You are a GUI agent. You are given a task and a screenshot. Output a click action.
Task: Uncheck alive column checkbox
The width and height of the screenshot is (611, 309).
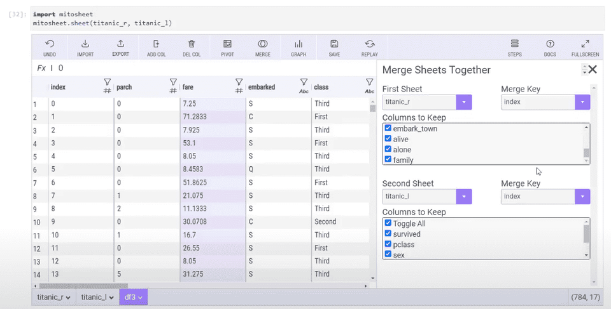[388, 138]
